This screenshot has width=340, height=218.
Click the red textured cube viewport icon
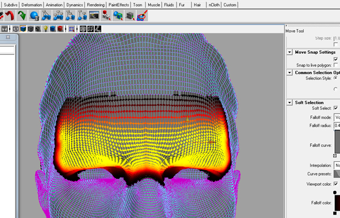[60, 29]
